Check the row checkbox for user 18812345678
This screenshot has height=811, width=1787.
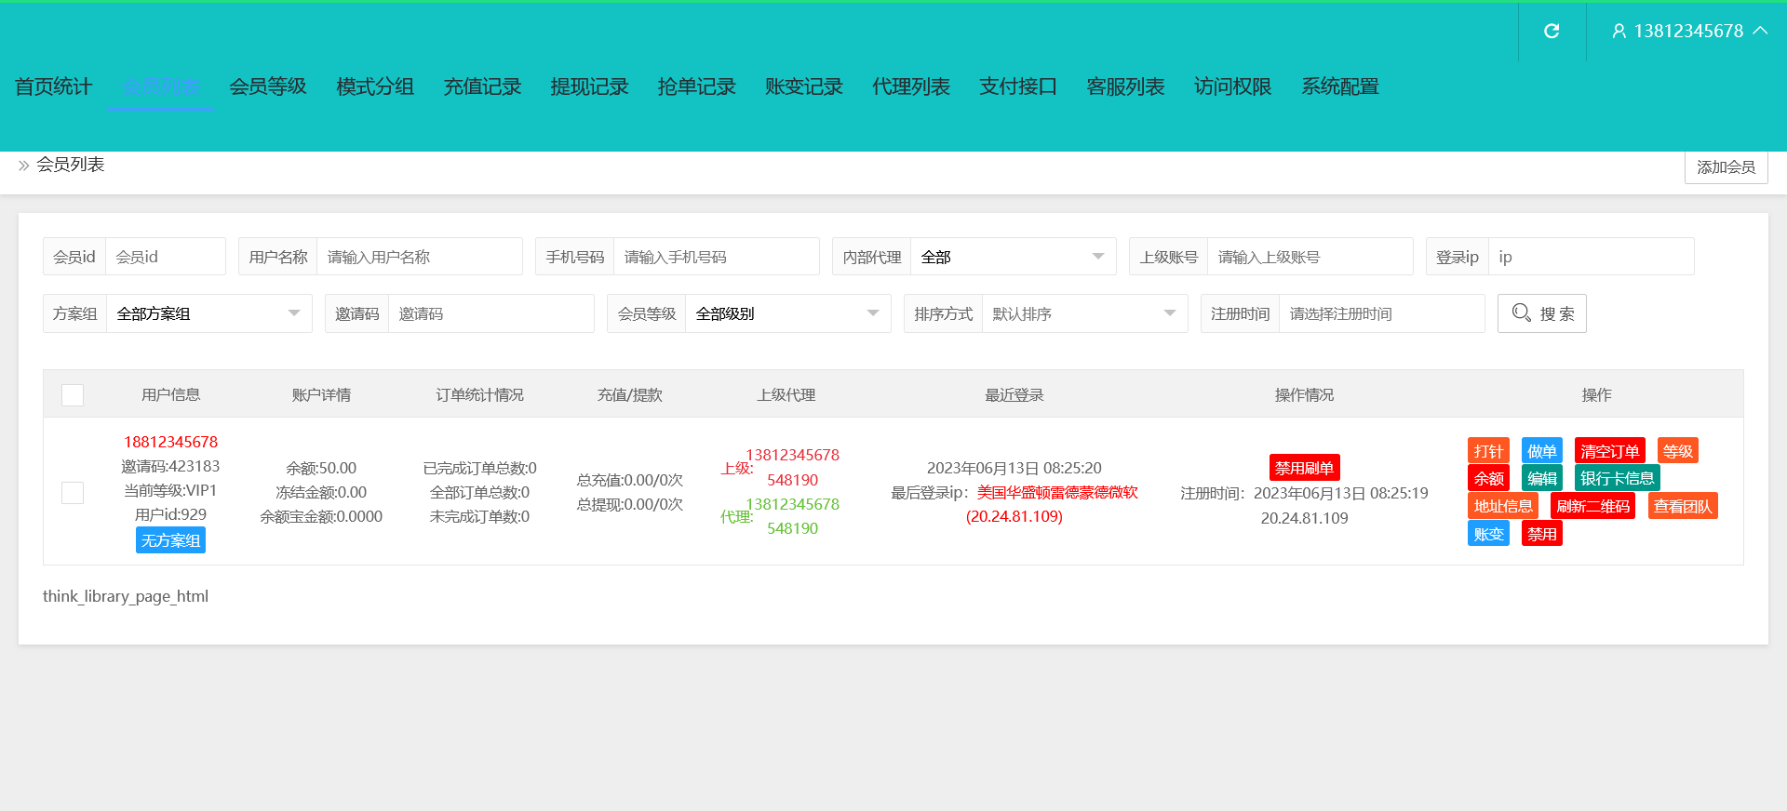point(73,493)
